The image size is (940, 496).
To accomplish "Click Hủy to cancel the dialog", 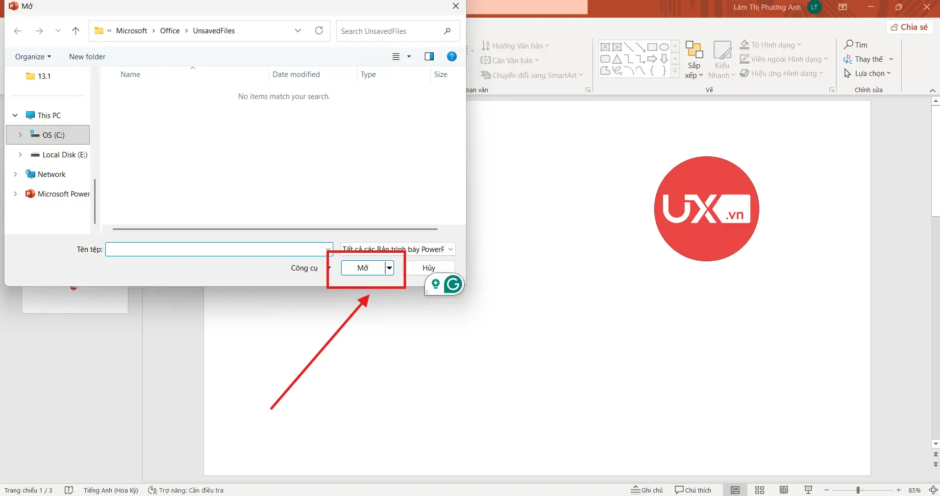I will [x=429, y=268].
